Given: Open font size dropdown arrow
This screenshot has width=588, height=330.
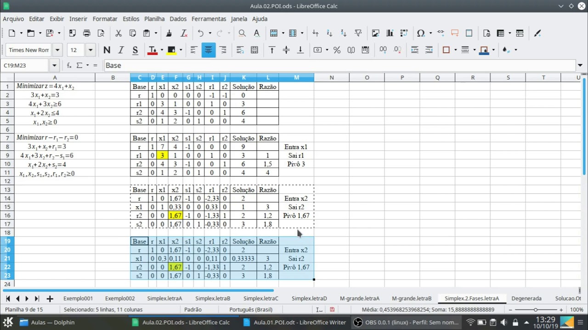Looking at the screenshot, I should (90, 50).
